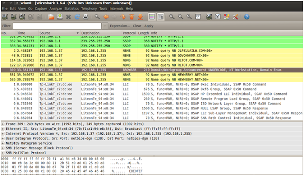Find a packet with magnifier icon
The width and height of the screenshot is (304, 176).
tap(97, 17)
